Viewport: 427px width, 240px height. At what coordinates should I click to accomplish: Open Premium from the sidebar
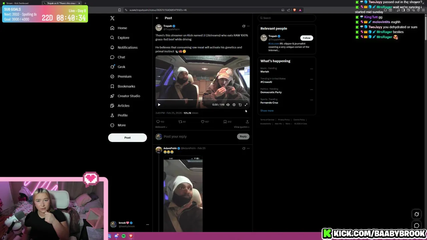pos(121,76)
